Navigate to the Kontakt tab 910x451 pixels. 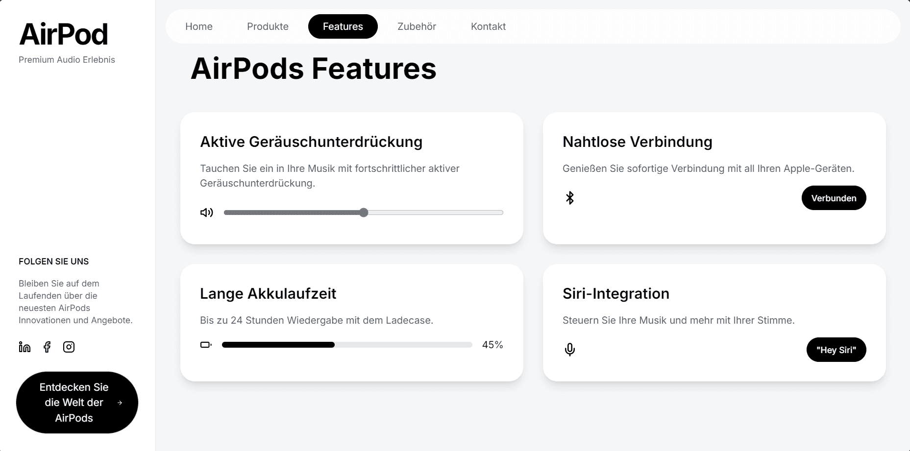[488, 26]
